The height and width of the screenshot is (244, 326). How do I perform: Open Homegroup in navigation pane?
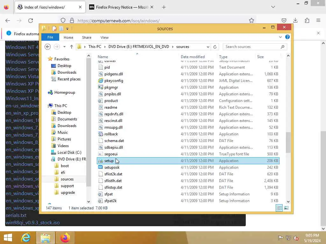click(64, 92)
